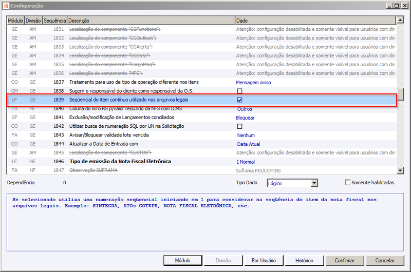
Task: Select row 1841 Exclusão/modificação de Lançamentos conciliados
Action: pos(201,118)
